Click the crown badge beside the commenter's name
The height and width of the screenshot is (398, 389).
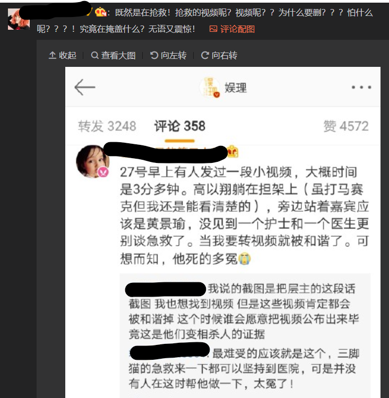coord(233,152)
